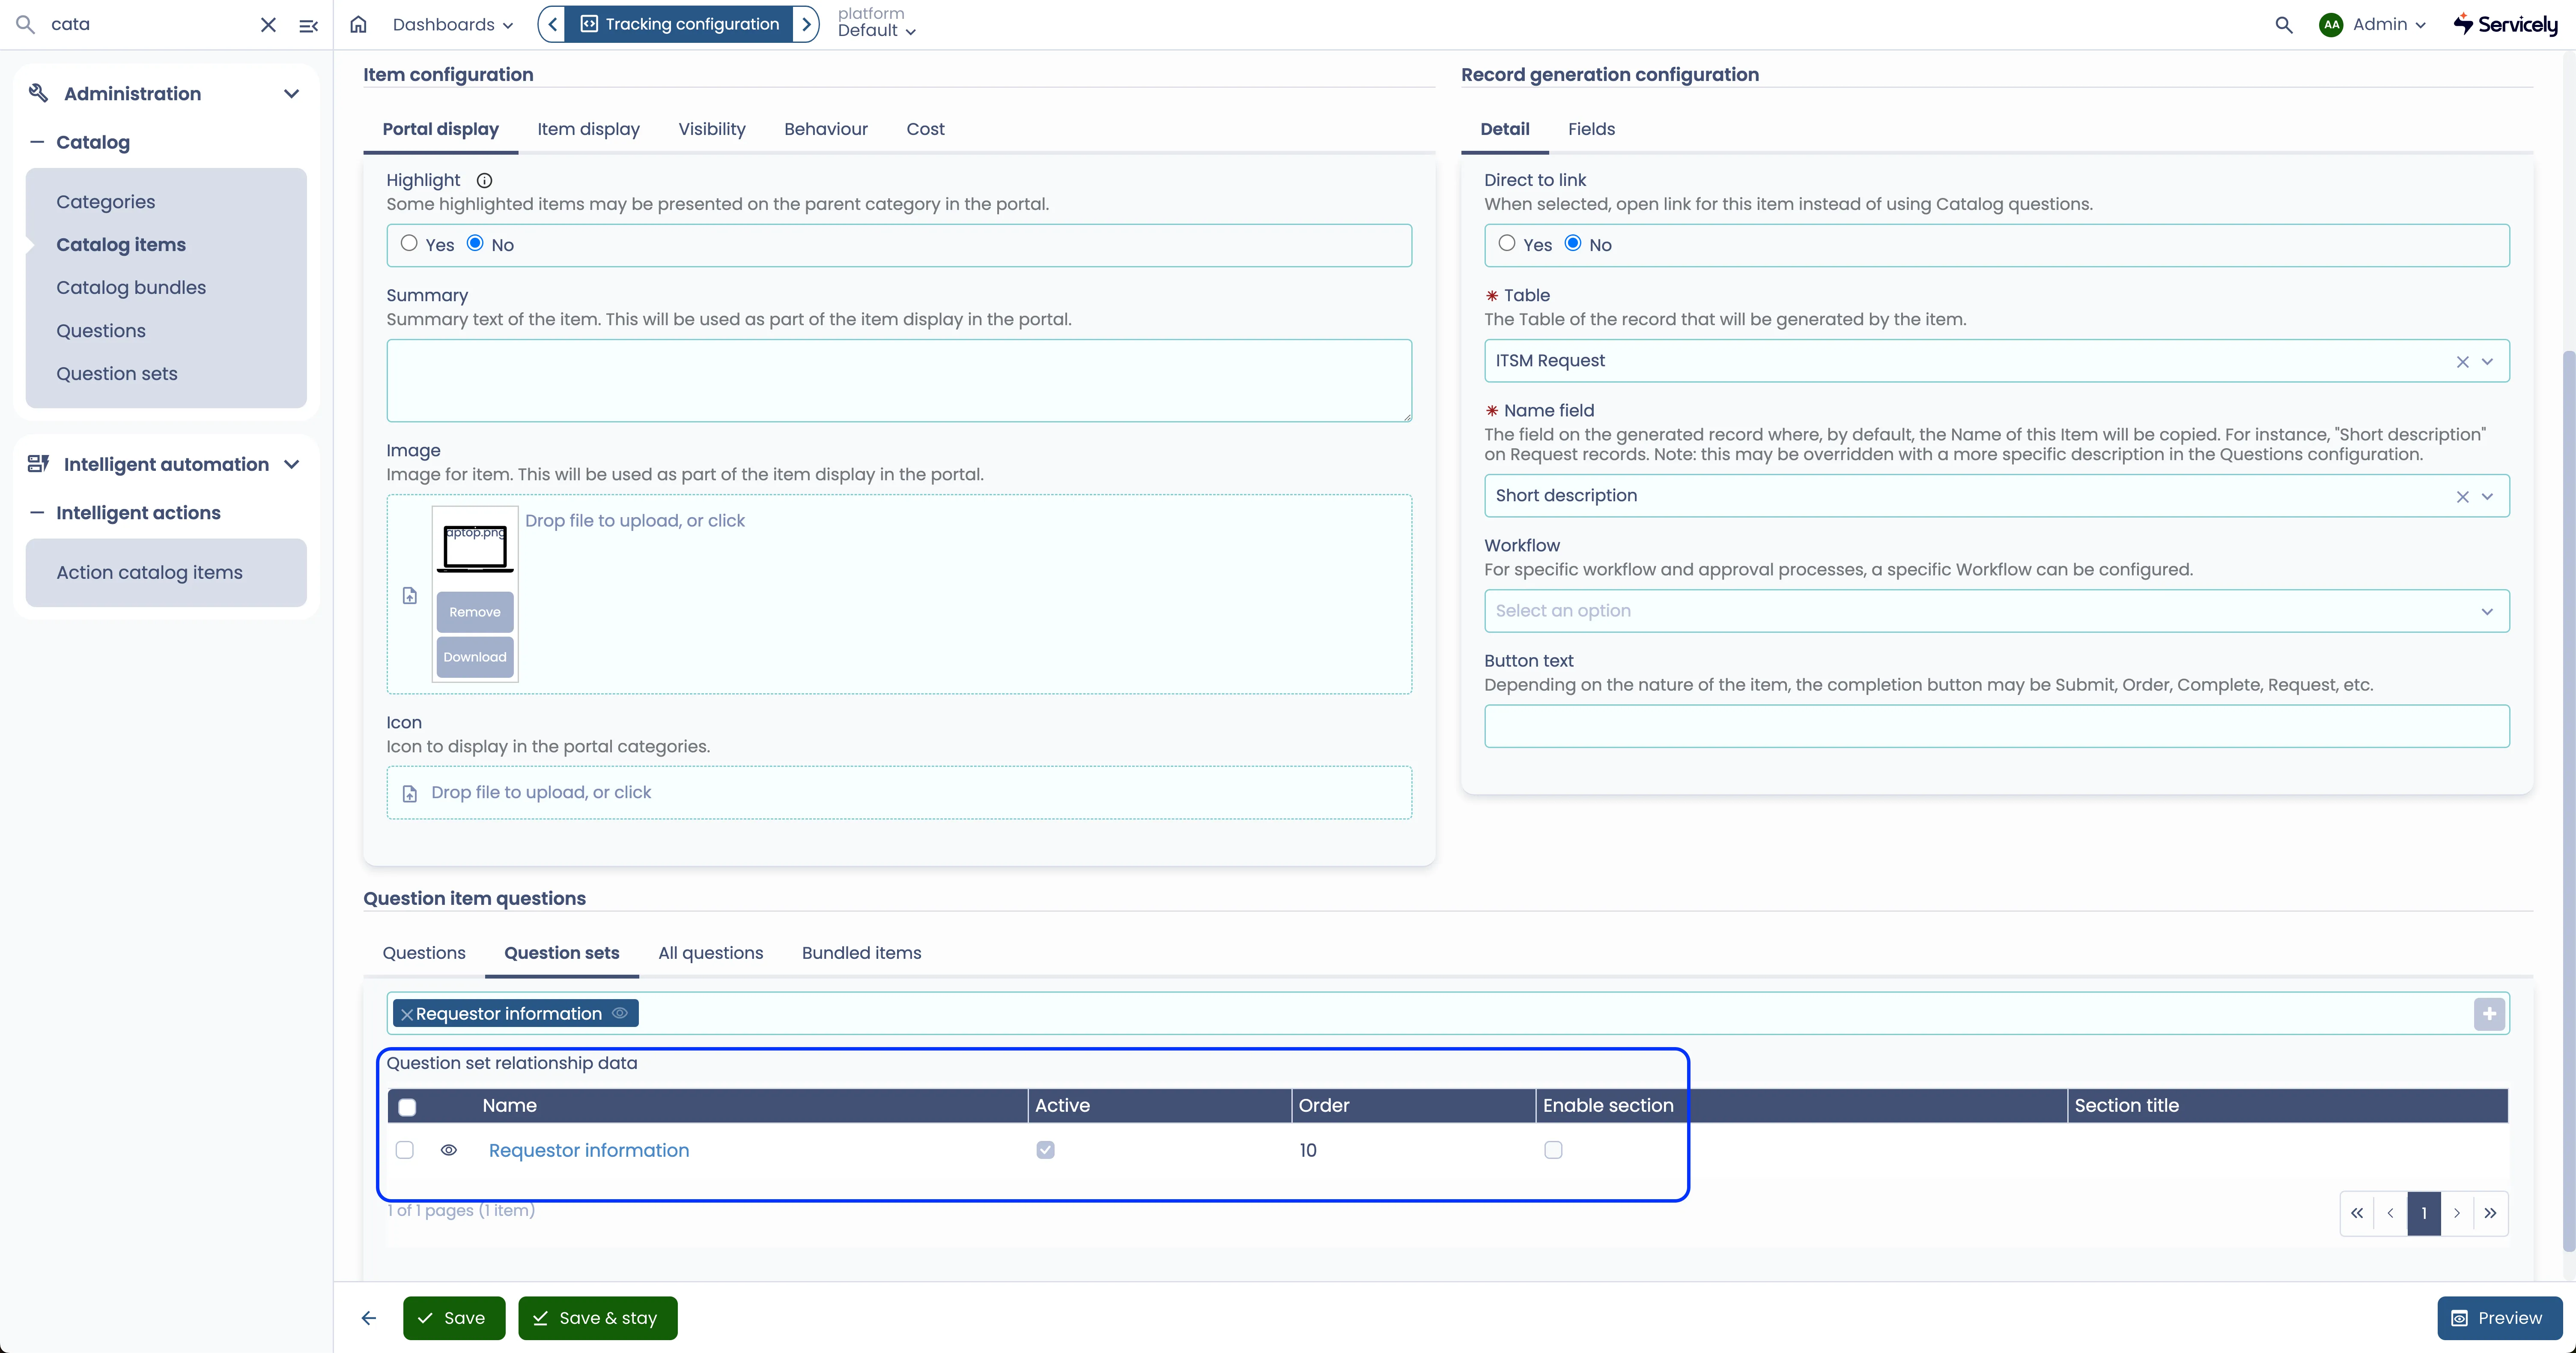This screenshot has width=2576, height=1353.
Task: Go to previous results page
Action: (2390, 1213)
